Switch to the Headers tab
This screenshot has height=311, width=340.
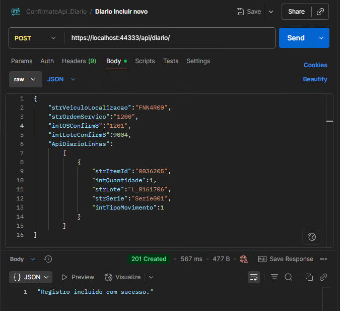click(79, 61)
